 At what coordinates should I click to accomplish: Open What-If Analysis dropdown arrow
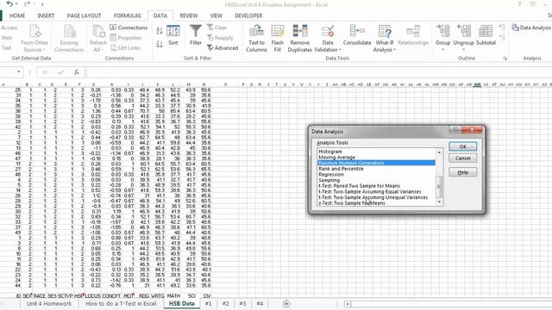point(394,50)
